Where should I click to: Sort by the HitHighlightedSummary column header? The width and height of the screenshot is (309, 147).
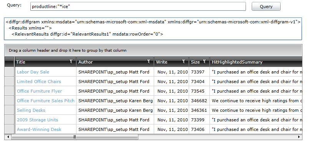pyautogui.click(x=256, y=62)
